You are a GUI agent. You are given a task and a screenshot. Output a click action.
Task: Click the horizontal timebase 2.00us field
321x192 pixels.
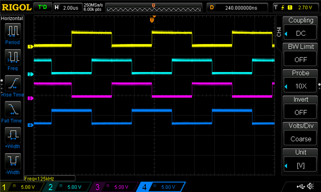(x=68, y=8)
